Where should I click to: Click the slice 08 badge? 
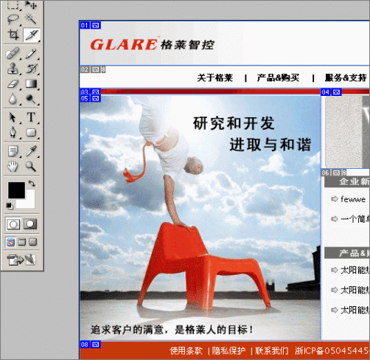point(84,345)
